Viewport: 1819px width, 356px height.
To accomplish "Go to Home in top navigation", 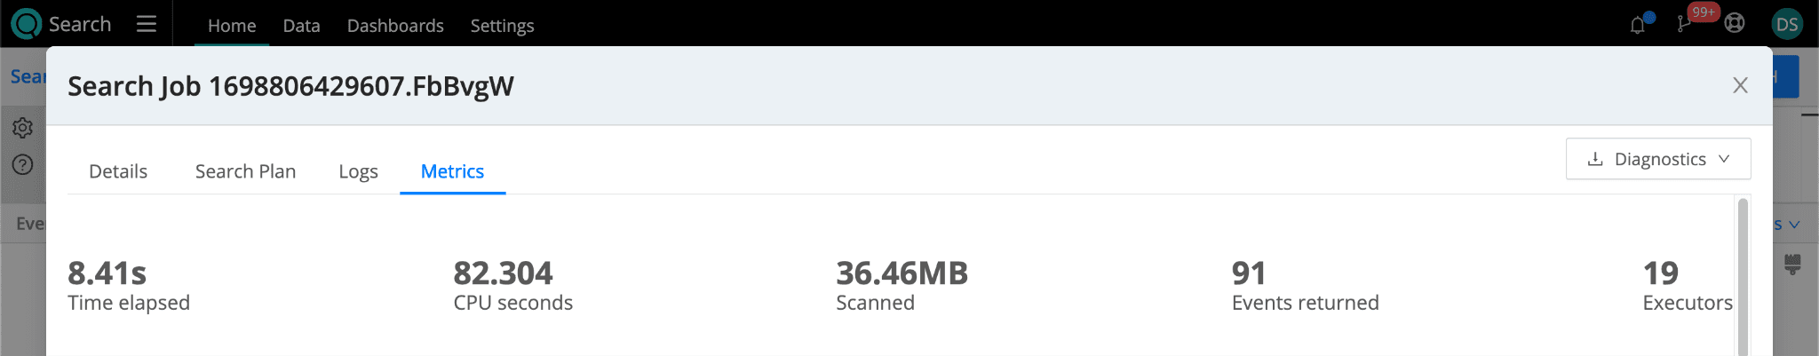I will (x=232, y=26).
